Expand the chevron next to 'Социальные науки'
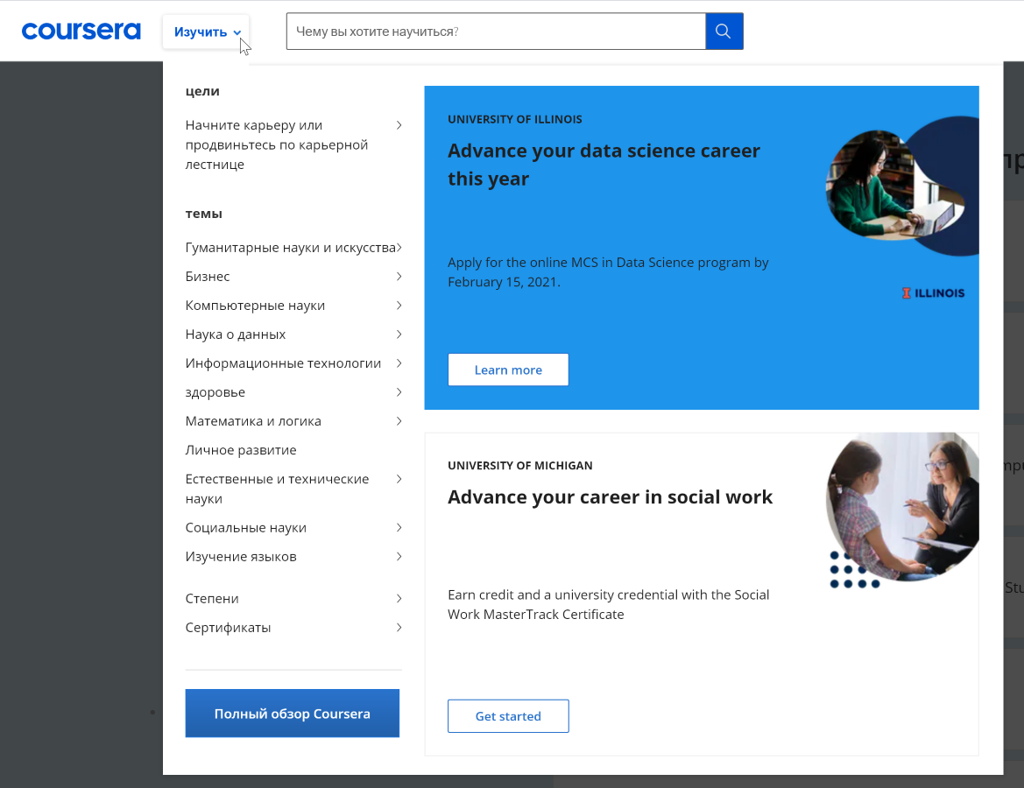1024x788 pixels. 399,527
